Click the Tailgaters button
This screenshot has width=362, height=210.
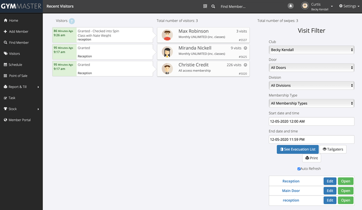coord(333,149)
